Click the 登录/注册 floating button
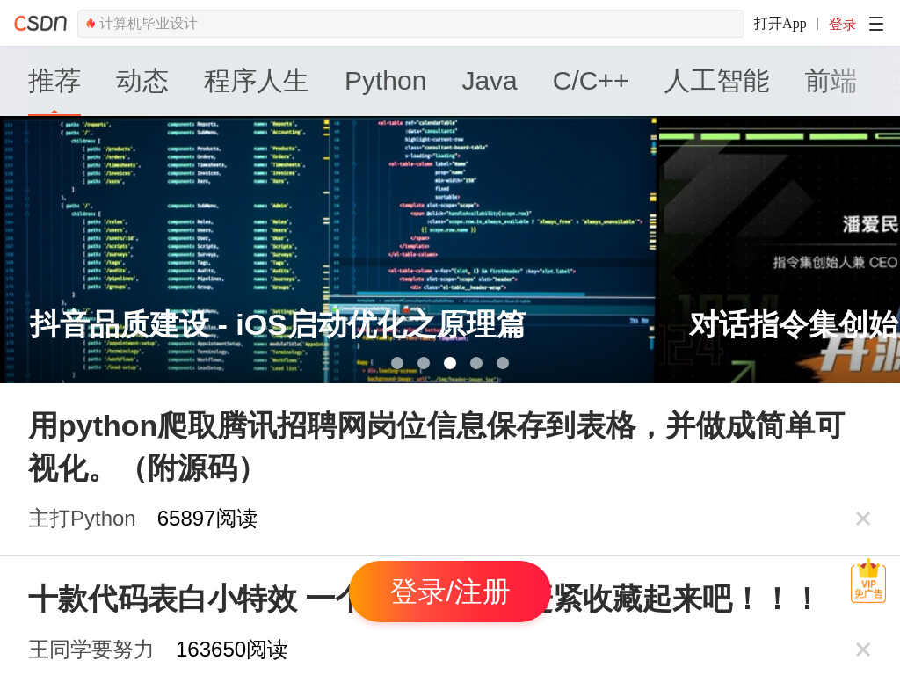This screenshot has height=675, width=900. coord(450,592)
